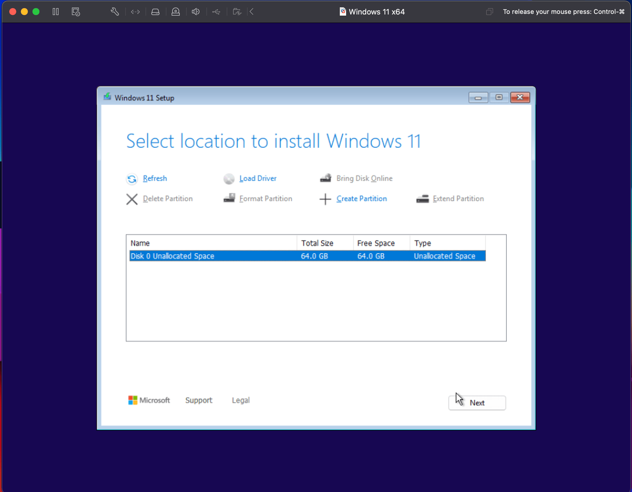The width and height of the screenshot is (632, 492).
Task: Click the hard disk toolbar icon
Action: click(x=155, y=12)
